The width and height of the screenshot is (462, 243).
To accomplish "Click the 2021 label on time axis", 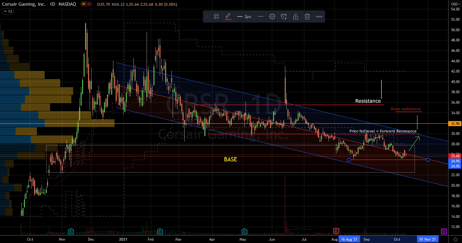I will tap(124, 239).
